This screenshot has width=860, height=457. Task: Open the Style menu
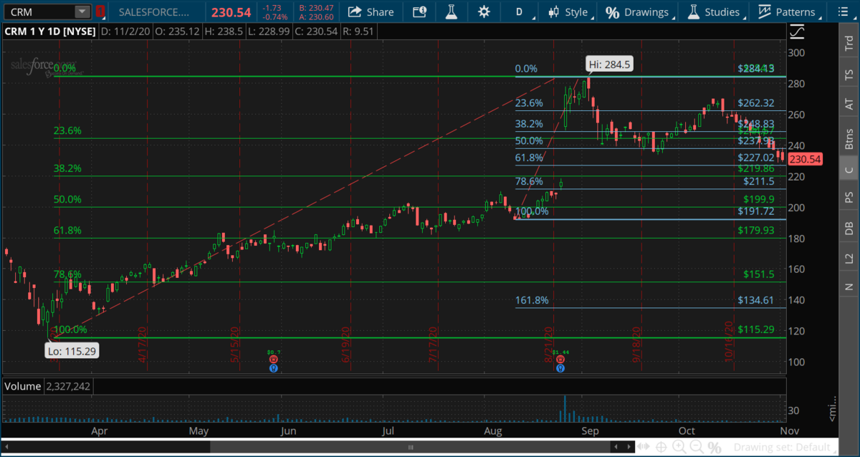570,11
